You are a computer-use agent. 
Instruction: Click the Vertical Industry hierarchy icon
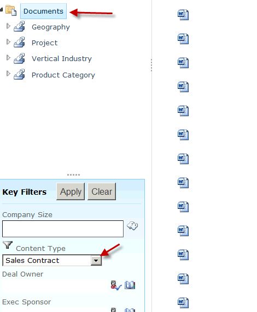pyautogui.click(x=19, y=58)
